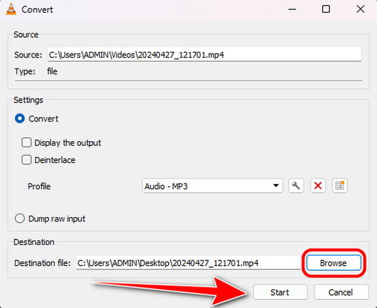Close the Convert window
The height and width of the screenshot is (308, 377).
pos(360,9)
